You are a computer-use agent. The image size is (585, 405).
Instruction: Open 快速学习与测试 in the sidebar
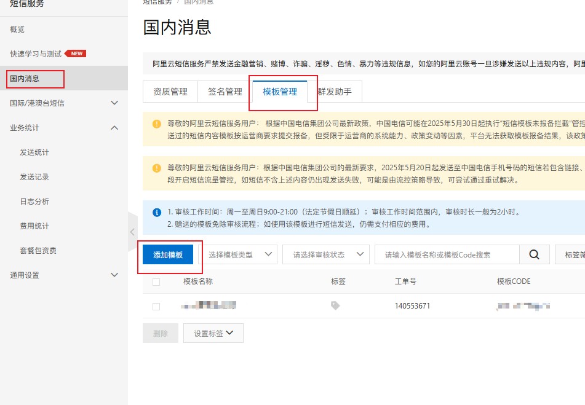pyautogui.click(x=36, y=53)
